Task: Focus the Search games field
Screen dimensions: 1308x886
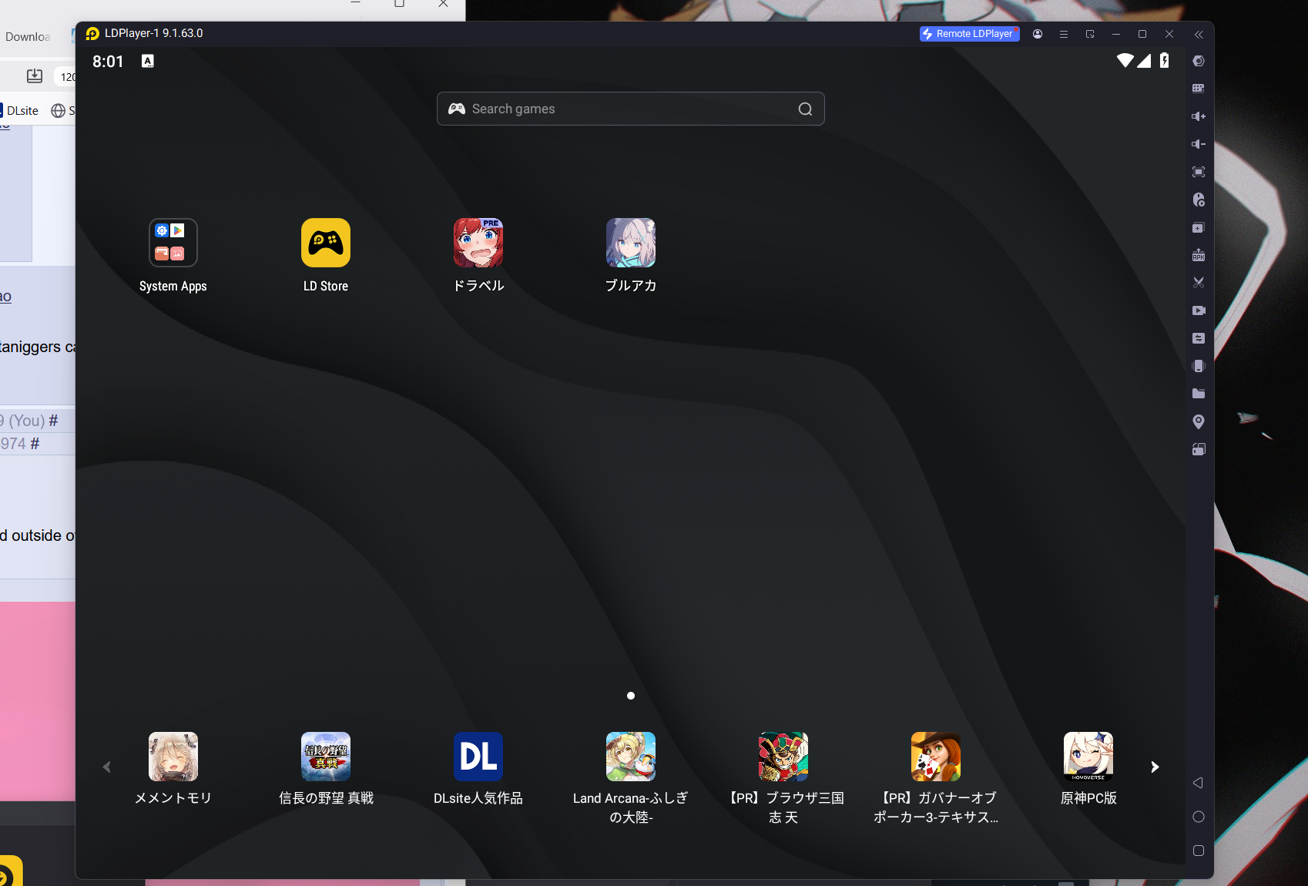Action: click(631, 109)
